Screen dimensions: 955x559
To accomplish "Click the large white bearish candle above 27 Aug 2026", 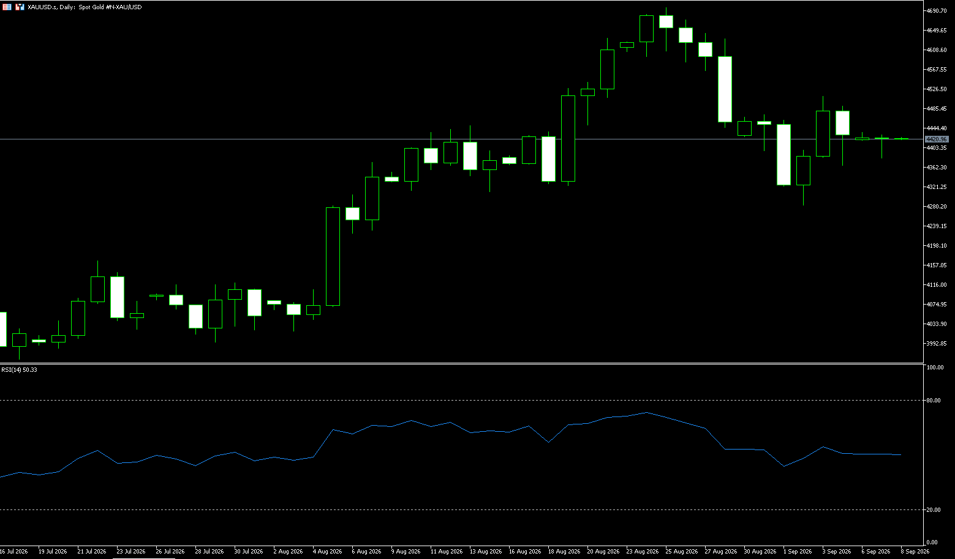I will pyautogui.click(x=725, y=89).
